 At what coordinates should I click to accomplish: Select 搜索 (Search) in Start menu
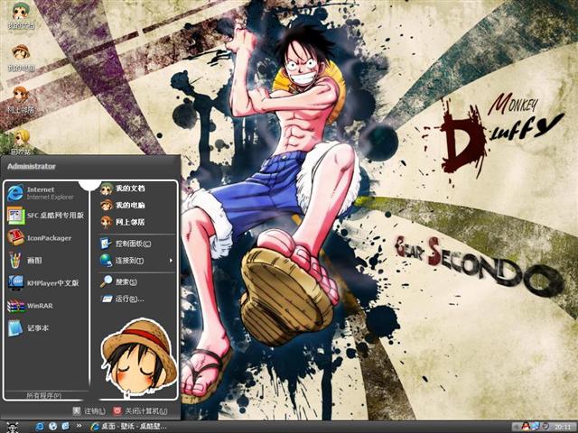(126, 281)
